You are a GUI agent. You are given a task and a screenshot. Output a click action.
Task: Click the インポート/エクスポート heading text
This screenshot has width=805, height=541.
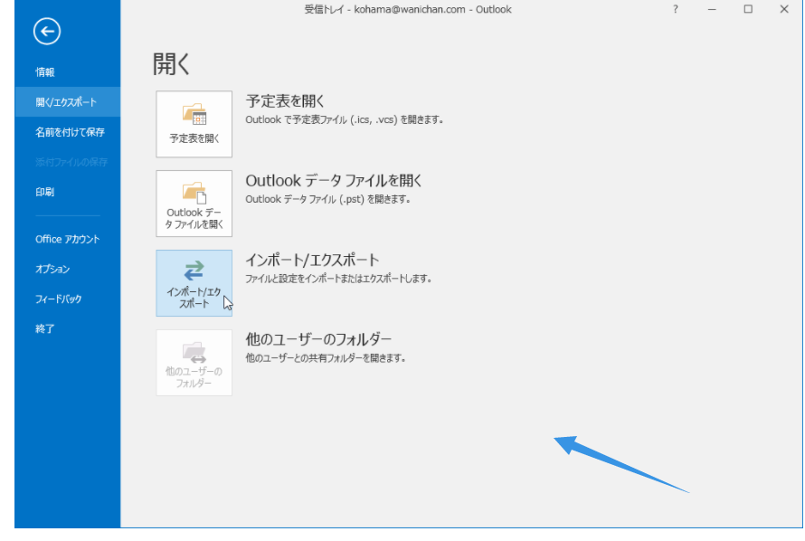tap(312, 261)
